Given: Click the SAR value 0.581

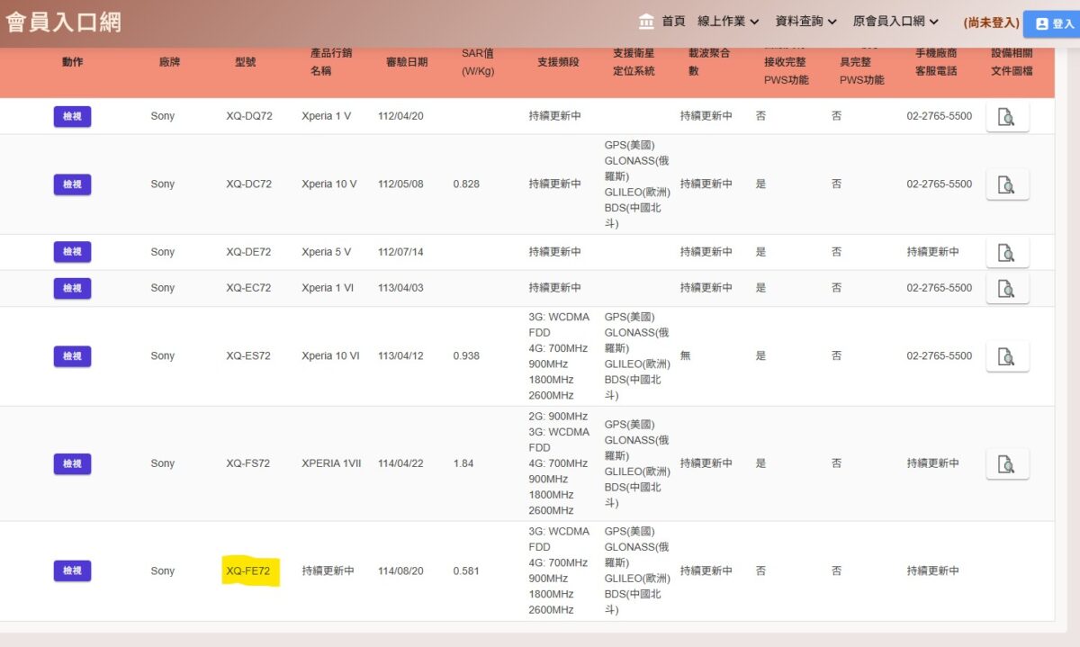Looking at the screenshot, I should click(x=466, y=571).
